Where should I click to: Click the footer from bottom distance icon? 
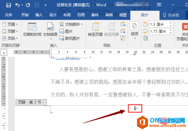pyautogui.click(x=146, y=31)
